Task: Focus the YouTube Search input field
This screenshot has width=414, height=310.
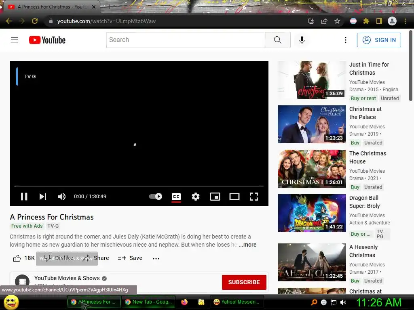Action: click(x=186, y=40)
